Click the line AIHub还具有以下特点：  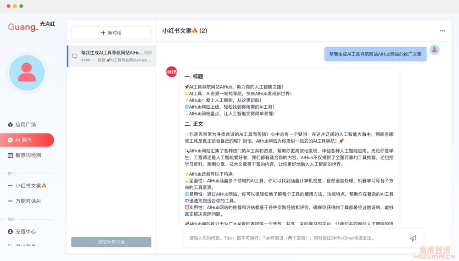point(210,174)
